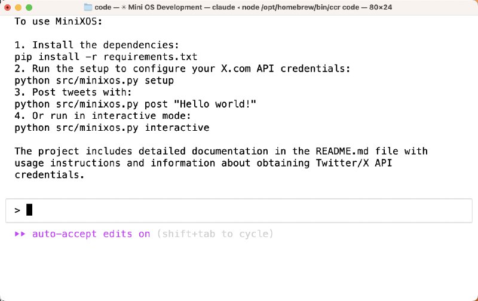Click the "(shift+tab to cycle)" hint
This screenshot has height=301, width=478.
tap(215, 234)
